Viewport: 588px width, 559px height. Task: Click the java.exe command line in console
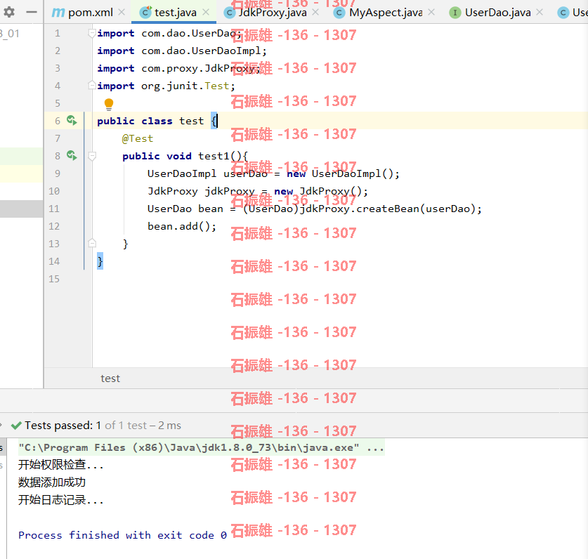point(201,447)
